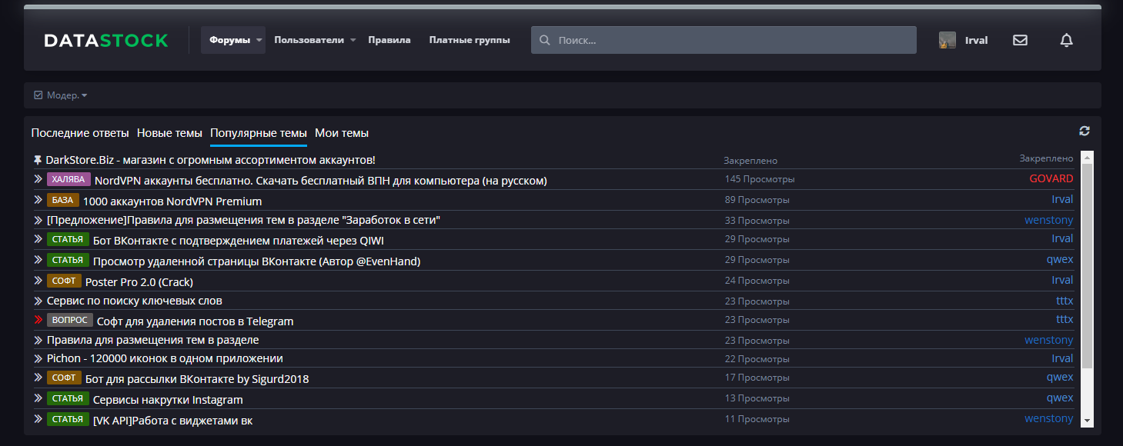Open Pichon 120000 иконок topic
The image size is (1123, 446).
pos(165,358)
